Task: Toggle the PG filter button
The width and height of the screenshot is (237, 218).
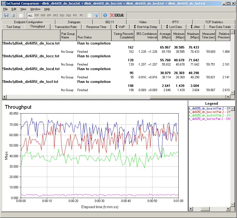Action: 75,15
